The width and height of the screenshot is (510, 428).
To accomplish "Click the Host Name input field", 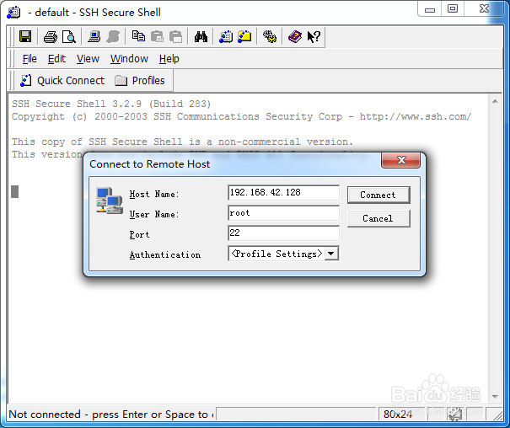I will [x=283, y=193].
